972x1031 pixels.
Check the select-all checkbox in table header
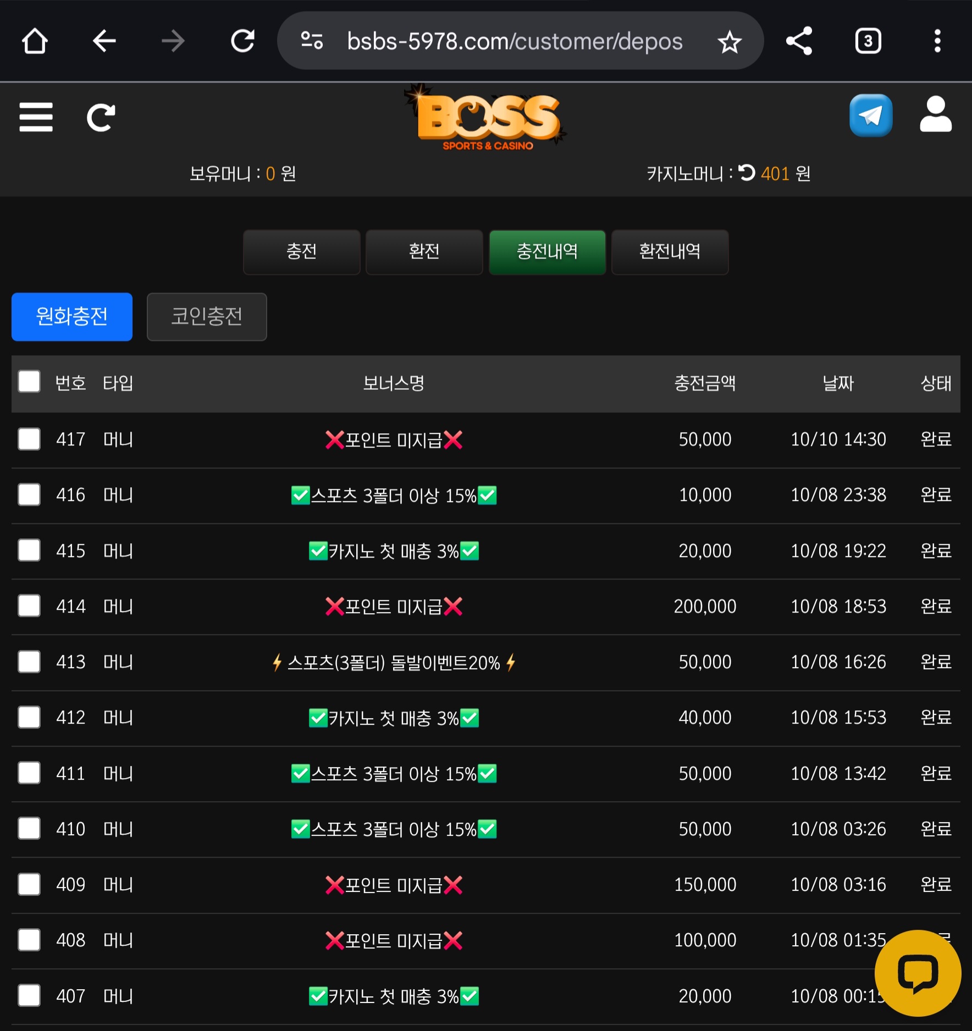click(x=29, y=382)
